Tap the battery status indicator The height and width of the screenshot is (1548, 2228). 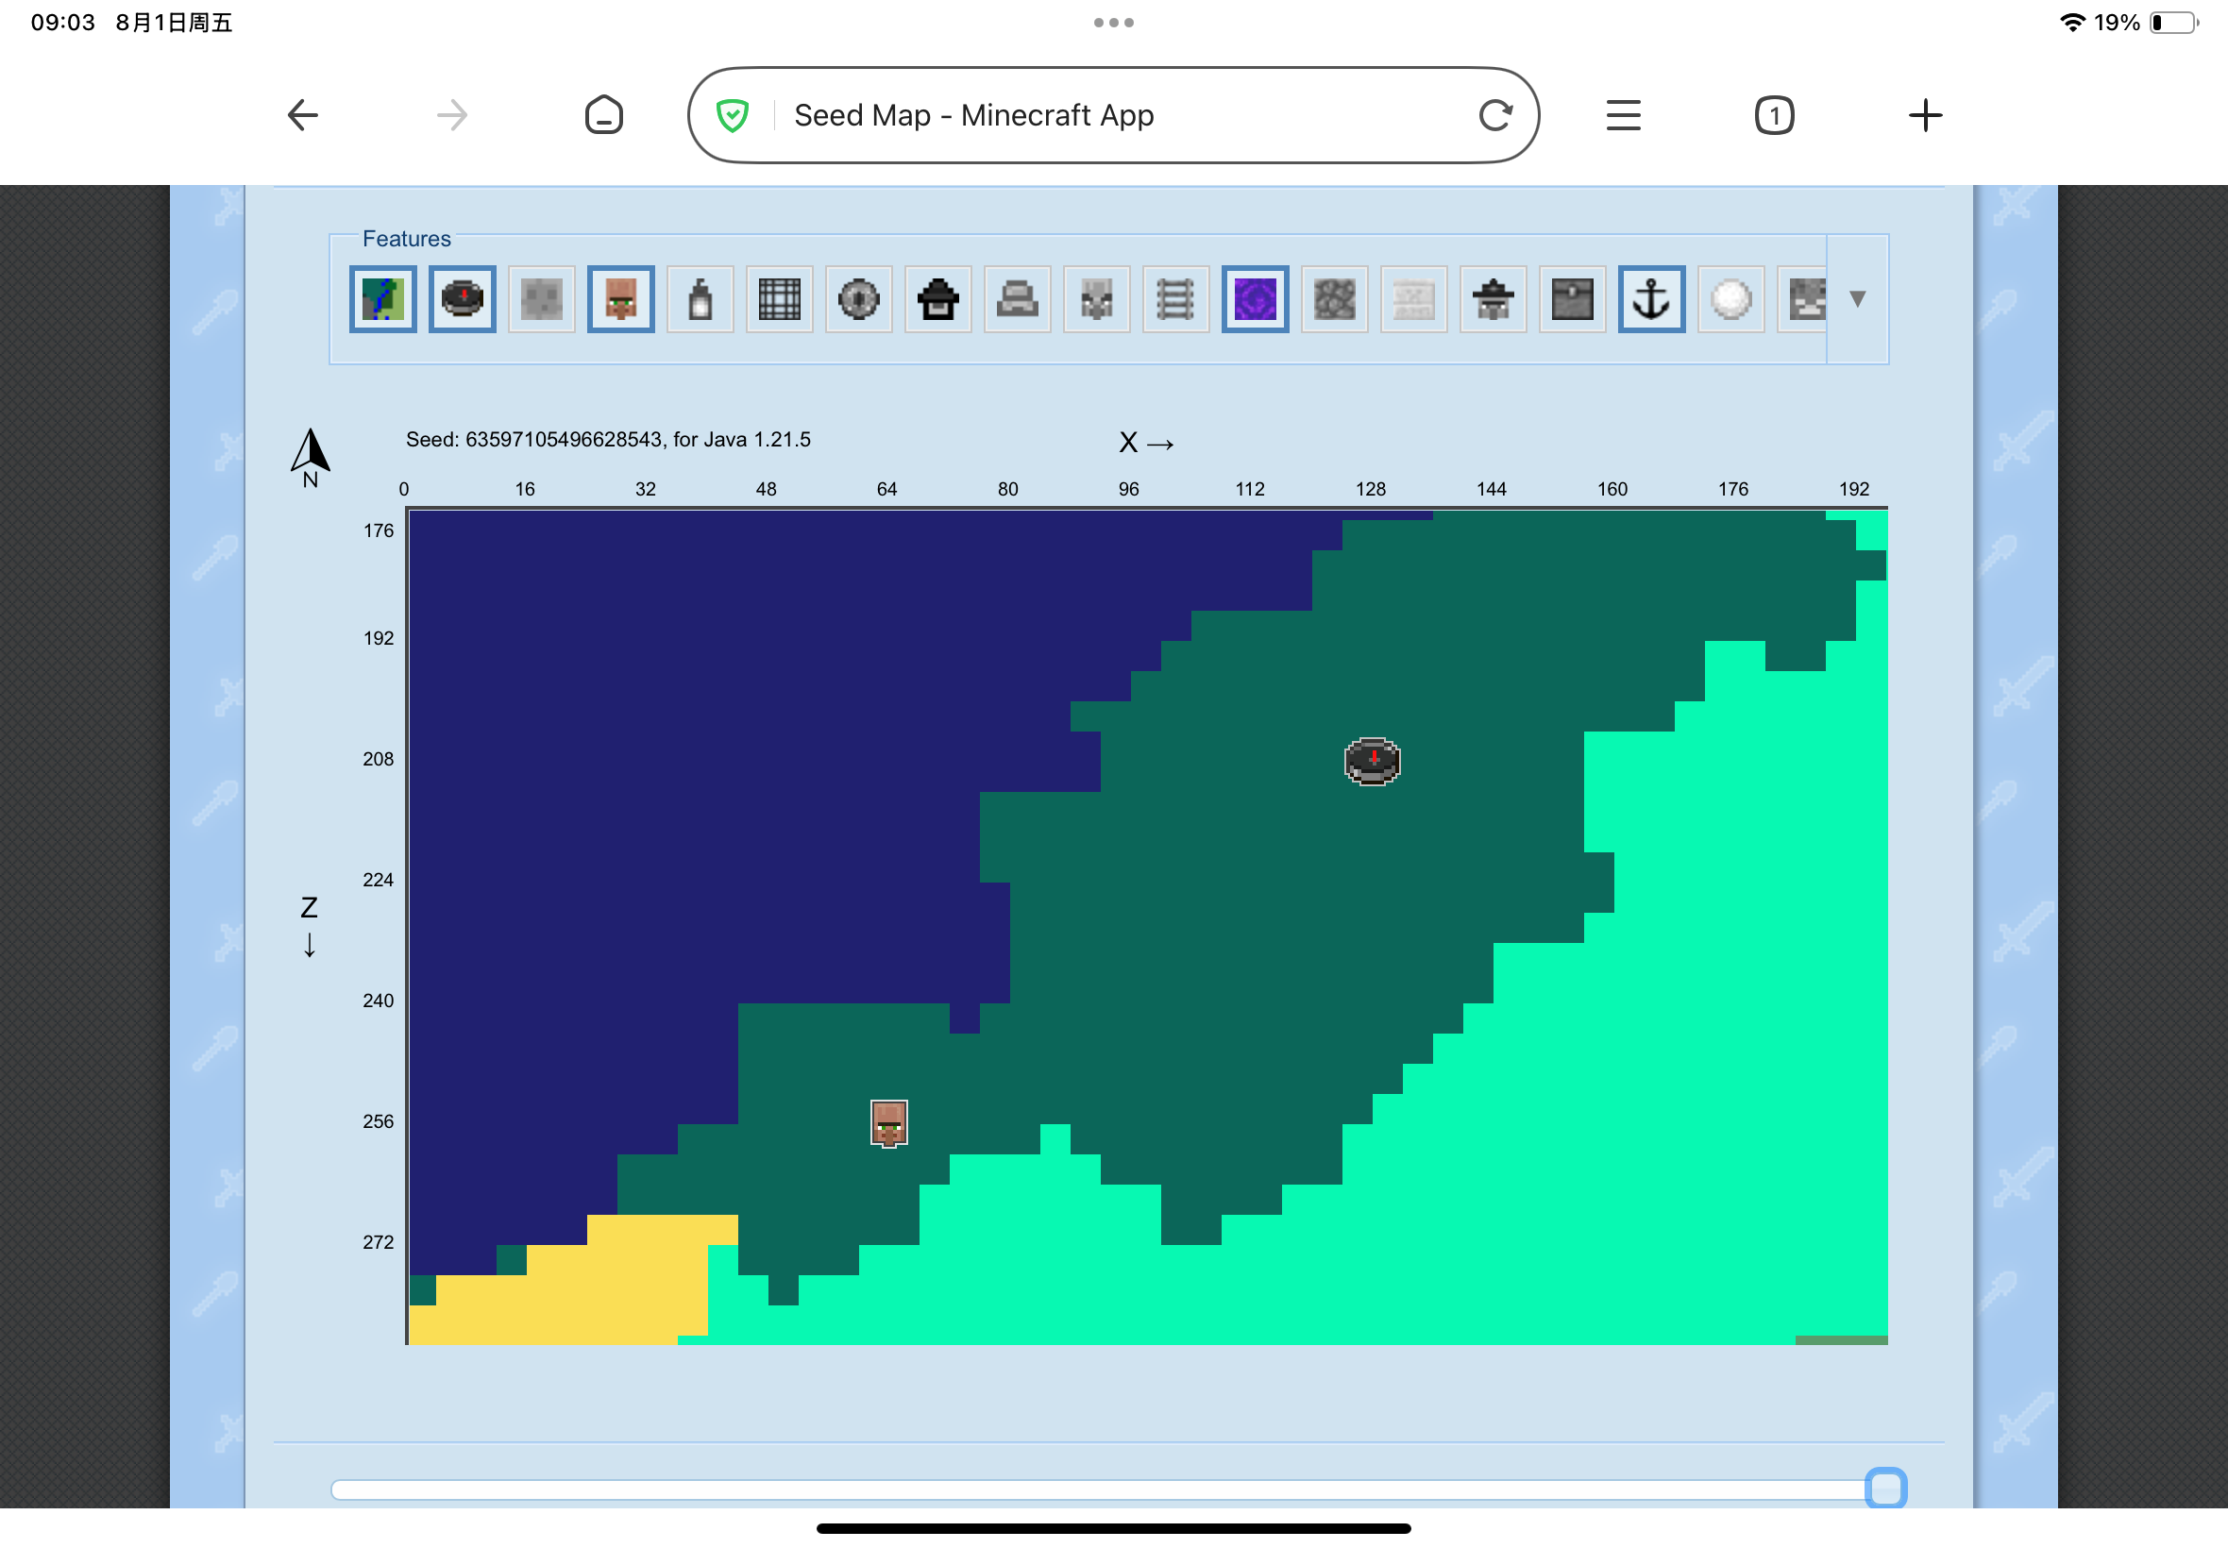tap(2173, 23)
